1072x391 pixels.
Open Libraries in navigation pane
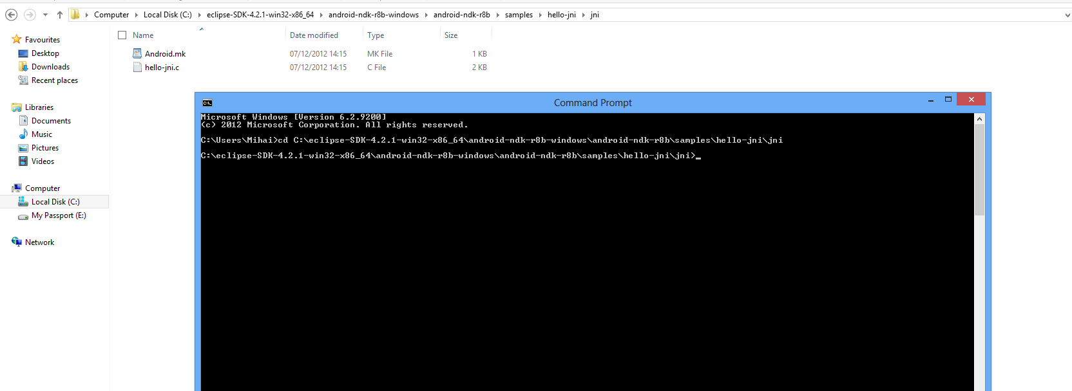point(39,107)
